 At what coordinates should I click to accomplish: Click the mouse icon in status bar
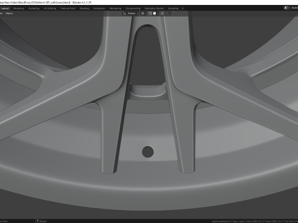click(37, 221)
